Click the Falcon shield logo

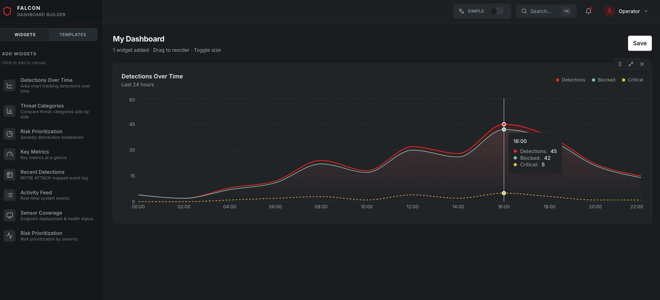(7, 11)
